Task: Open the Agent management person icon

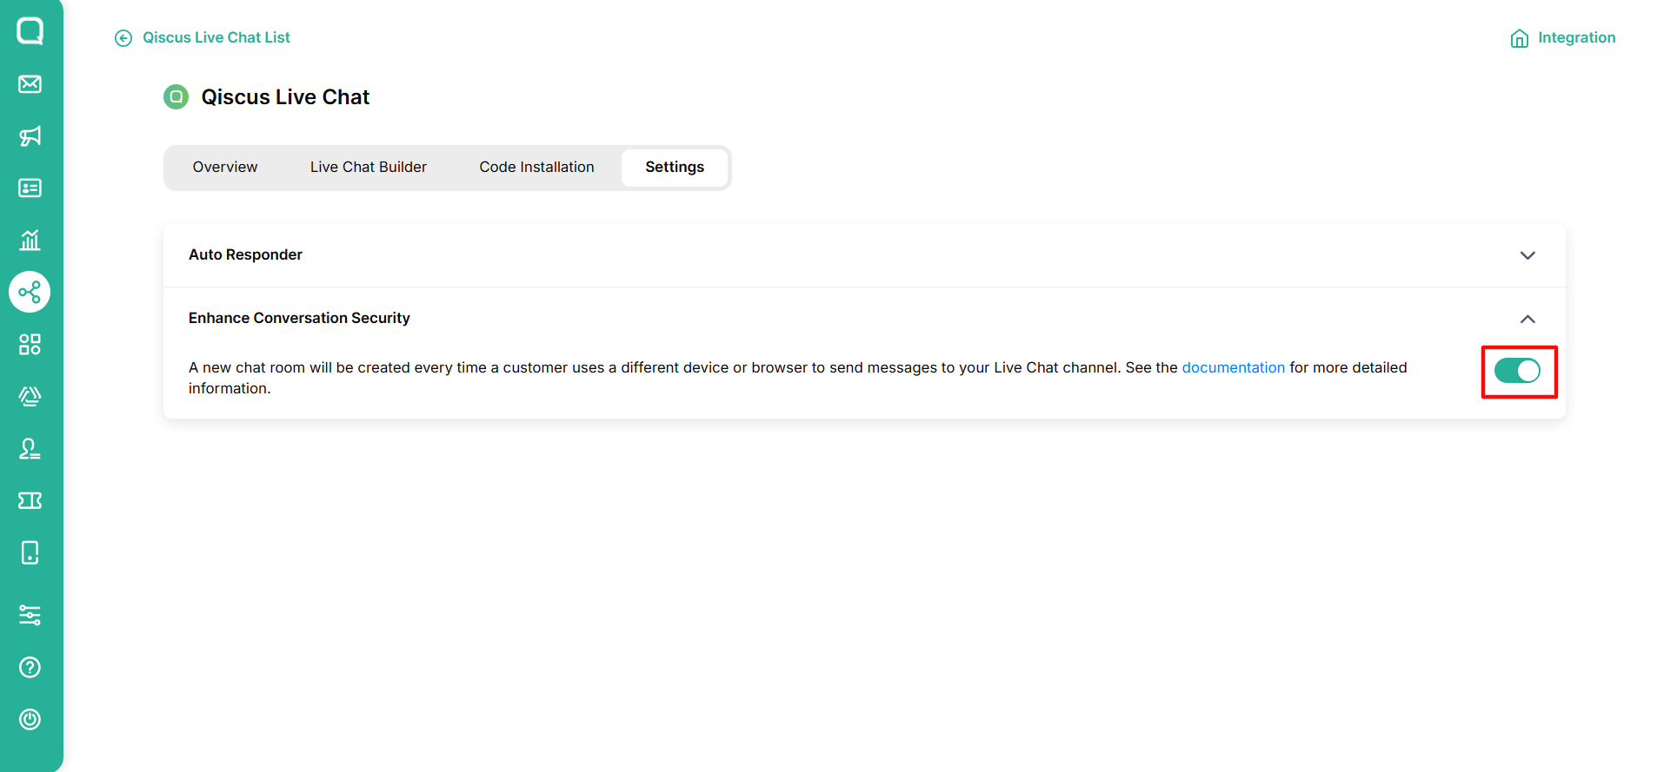Action: (x=30, y=449)
